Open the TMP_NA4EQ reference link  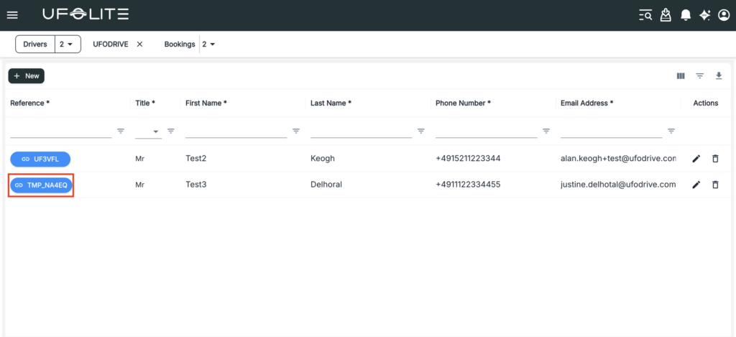click(41, 185)
